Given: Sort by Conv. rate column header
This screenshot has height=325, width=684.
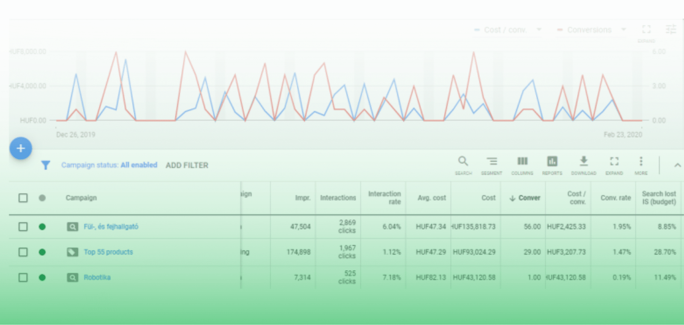Looking at the screenshot, I should [x=616, y=198].
